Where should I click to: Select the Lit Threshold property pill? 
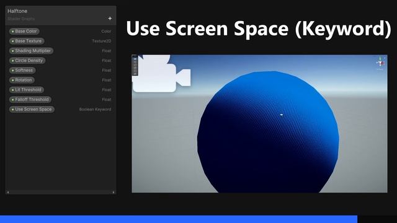[x=27, y=90]
